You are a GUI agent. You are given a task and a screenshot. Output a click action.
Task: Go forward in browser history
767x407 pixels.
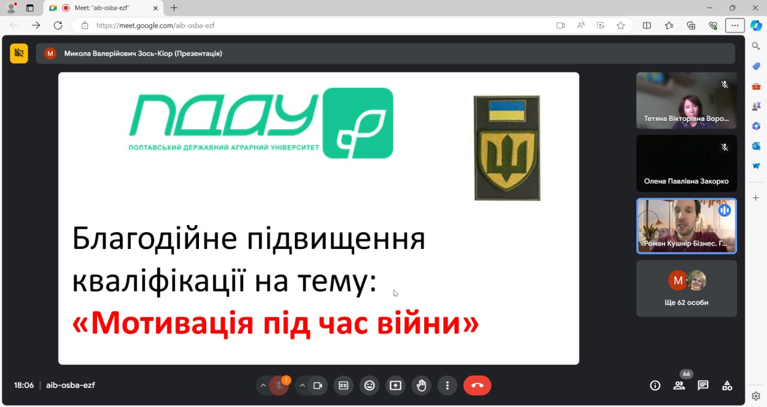[x=36, y=25]
